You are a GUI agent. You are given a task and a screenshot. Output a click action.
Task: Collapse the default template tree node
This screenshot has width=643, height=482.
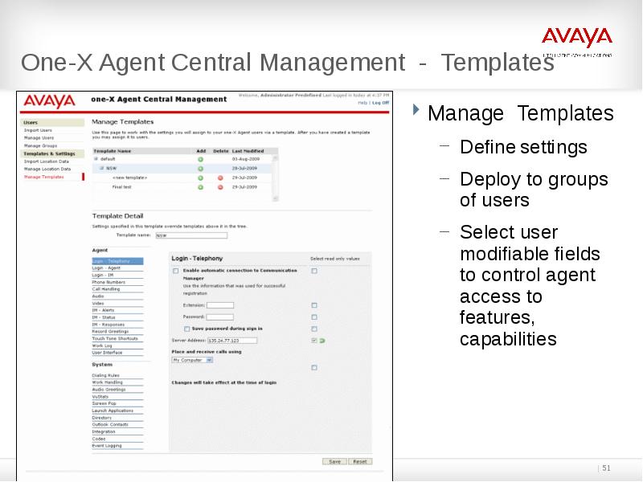click(96, 159)
